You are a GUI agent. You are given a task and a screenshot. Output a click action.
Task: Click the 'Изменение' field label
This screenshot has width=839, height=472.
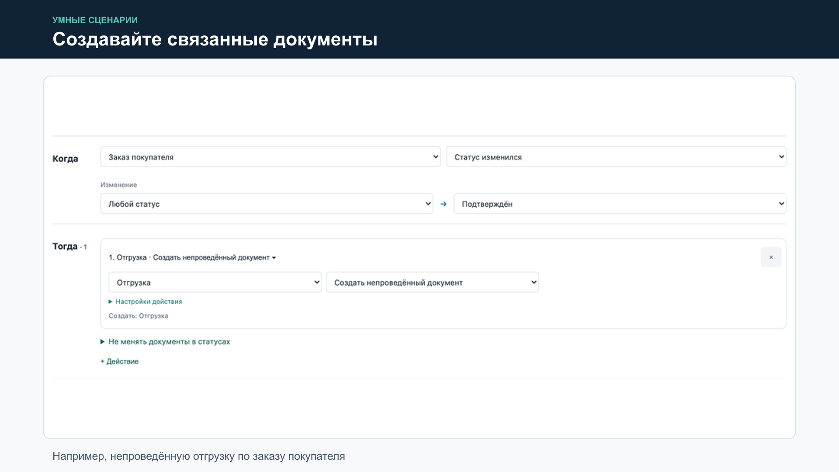pos(118,185)
